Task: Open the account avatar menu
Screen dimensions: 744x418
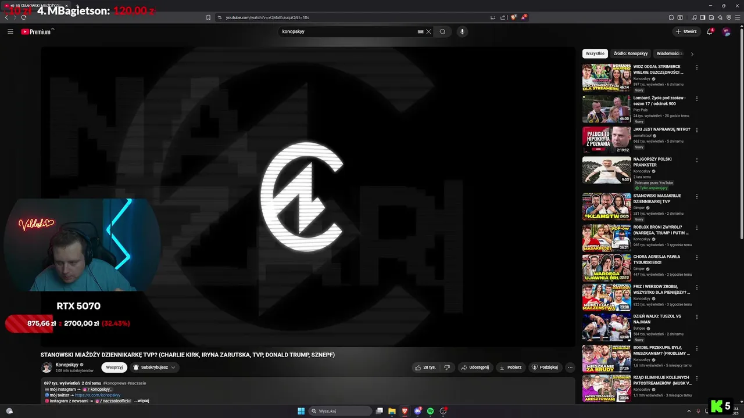Action: click(x=726, y=31)
